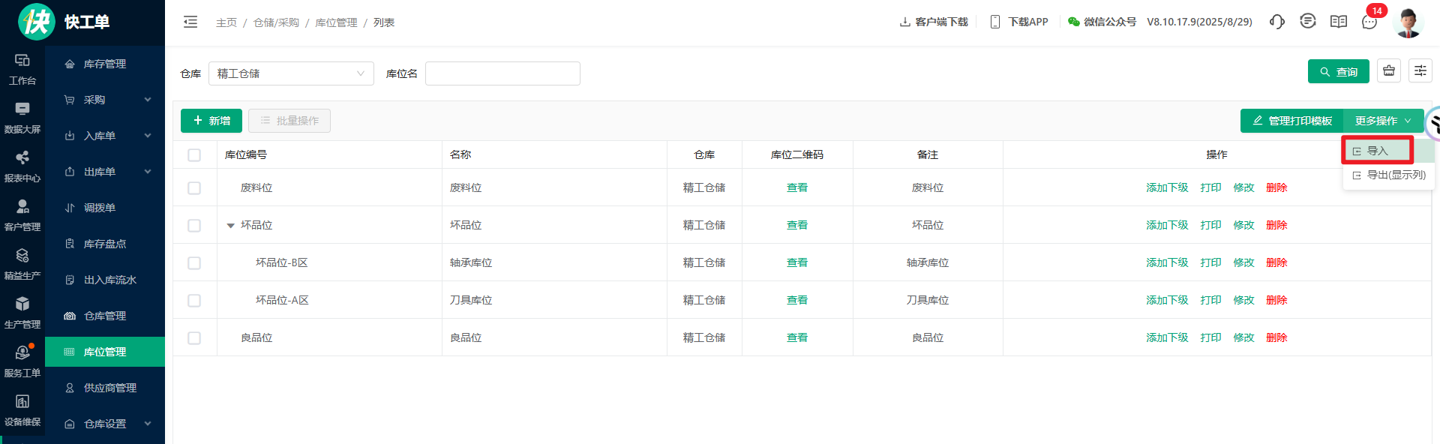Open the messages icon with badge 14

(1369, 22)
